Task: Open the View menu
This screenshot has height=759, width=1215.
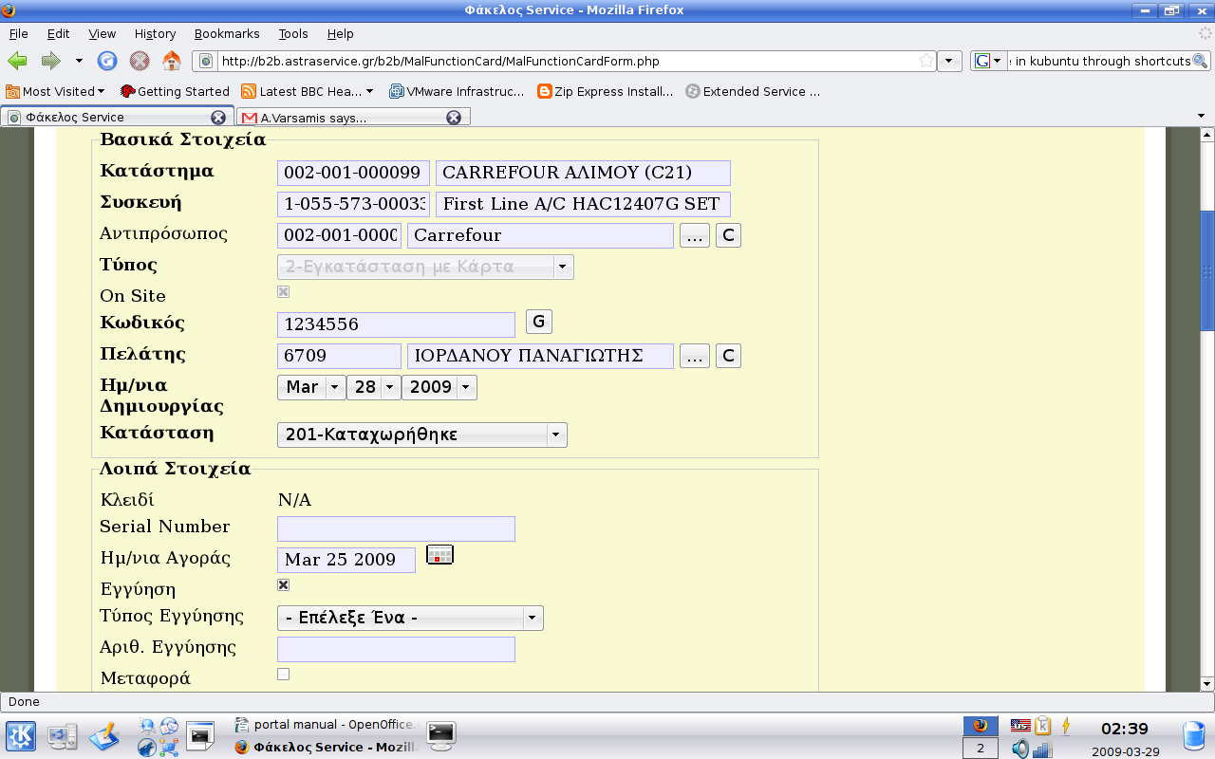Action: 103,33
